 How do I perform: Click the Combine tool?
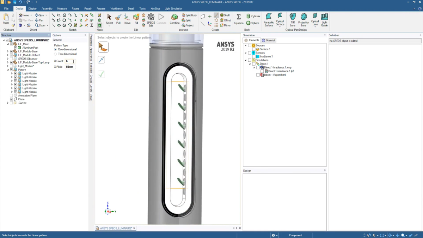click(174, 19)
